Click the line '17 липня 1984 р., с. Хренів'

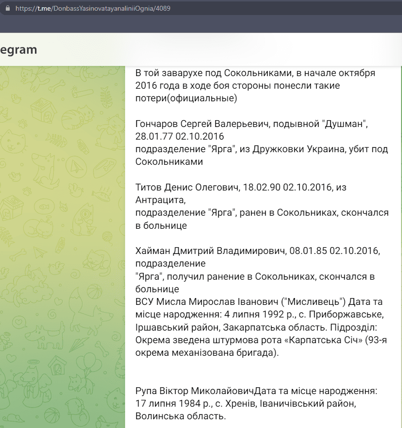[x=245, y=403]
